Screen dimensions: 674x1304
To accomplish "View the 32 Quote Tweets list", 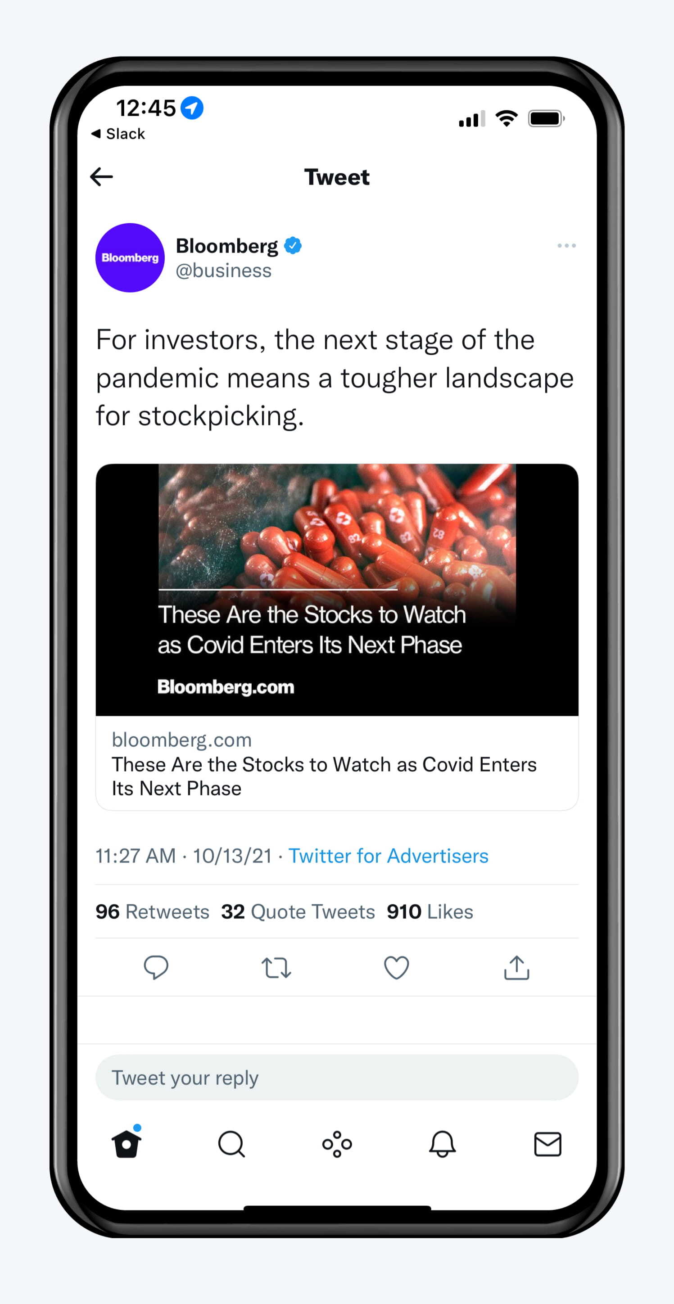I will click(298, 911).
